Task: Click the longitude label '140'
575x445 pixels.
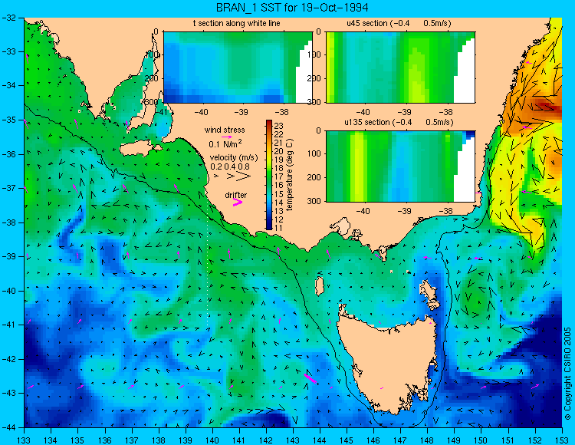Action: point(212,440)
